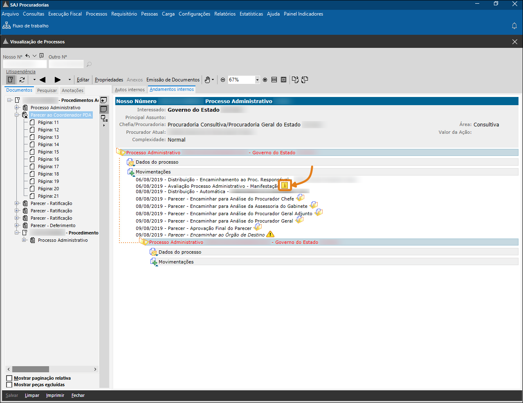Viewport: 523px width, 403px height.
Task: Click the zoom in plus icon
Action: [x=265, y=80]
